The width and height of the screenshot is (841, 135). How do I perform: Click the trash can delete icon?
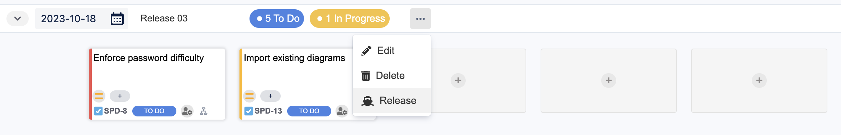click(x=366, y=76)
